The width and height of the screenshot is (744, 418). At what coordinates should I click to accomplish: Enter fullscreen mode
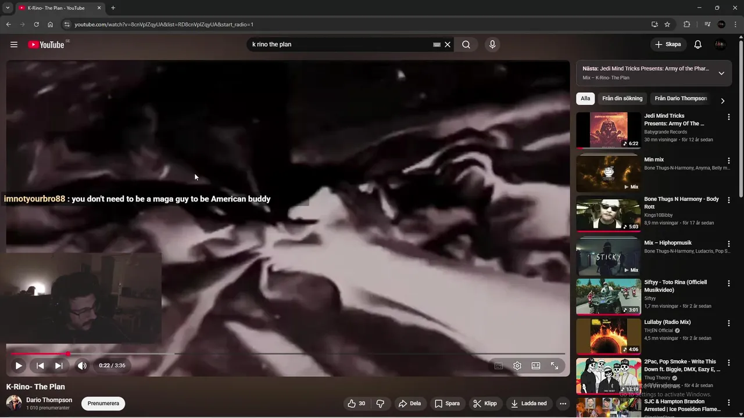point(555,366)
